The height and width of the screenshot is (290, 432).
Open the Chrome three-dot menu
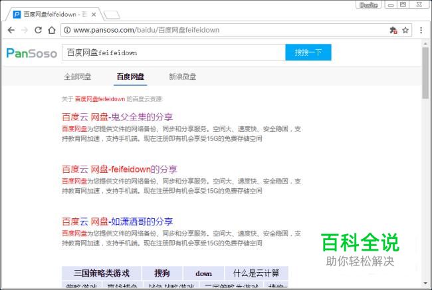(421, 30)
